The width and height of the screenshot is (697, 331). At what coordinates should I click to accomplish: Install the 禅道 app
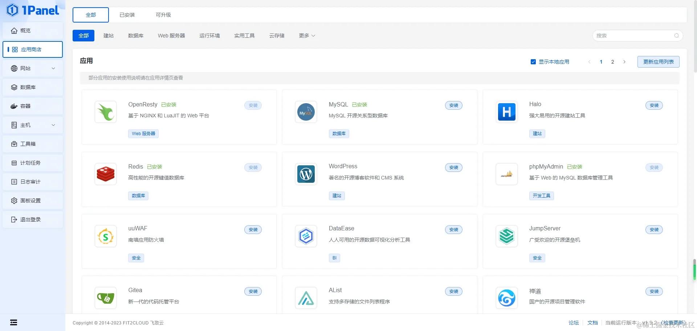(x=654, y=291)
